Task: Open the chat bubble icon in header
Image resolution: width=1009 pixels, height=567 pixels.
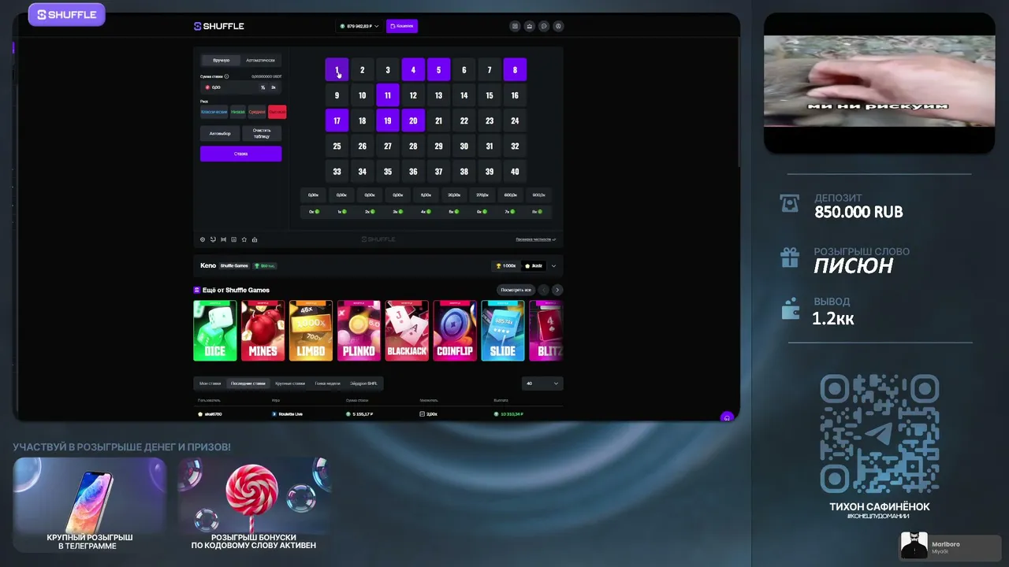Action: tap(544, 26)
